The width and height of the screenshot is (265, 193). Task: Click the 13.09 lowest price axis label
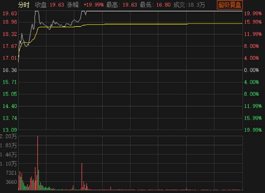coord(9,130)
